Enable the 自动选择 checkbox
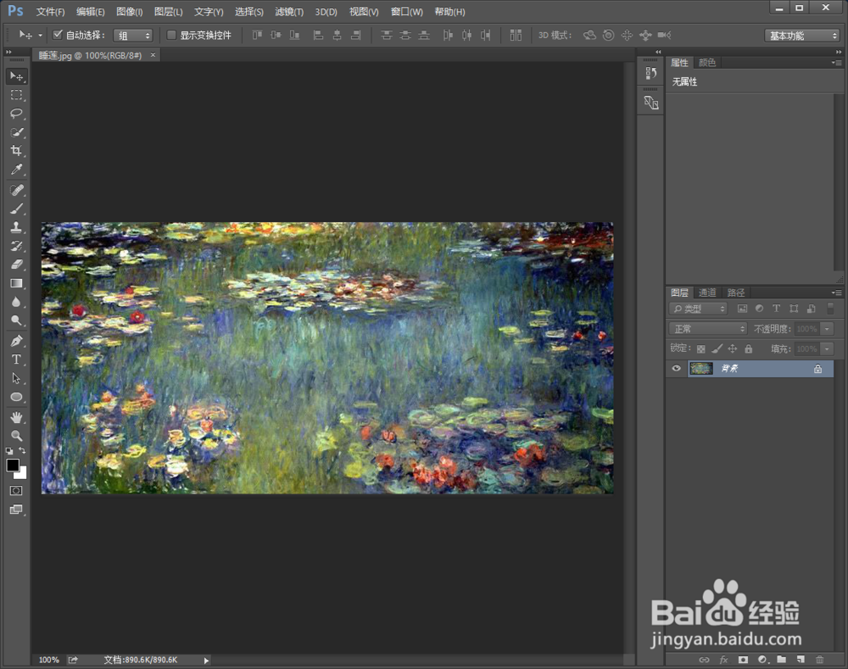The width and height of the screenshot is (848, 669). pos(58,35)
